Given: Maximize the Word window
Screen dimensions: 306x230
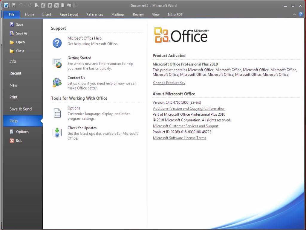Looking at the screenshot, I should point(293,6).
